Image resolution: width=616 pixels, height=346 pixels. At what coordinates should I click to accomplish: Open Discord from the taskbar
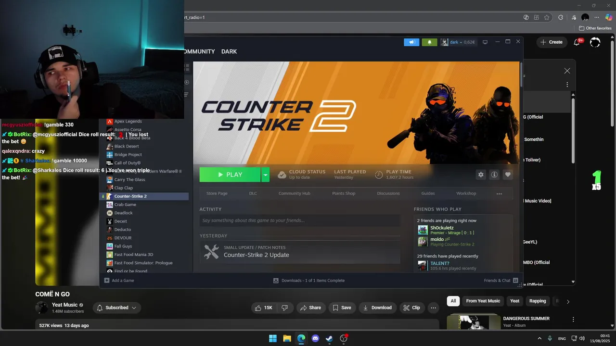coord(315,338)
